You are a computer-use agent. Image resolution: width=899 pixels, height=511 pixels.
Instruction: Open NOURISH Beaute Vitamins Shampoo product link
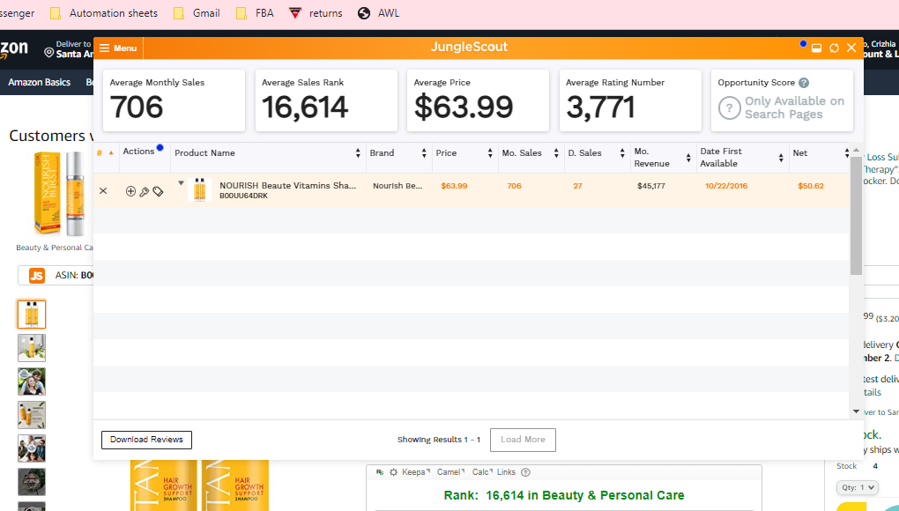tap(288, 186)
